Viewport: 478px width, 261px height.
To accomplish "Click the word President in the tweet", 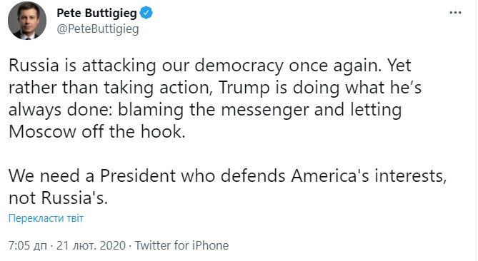I will [x=138, y=176].
